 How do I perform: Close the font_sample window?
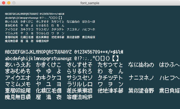coord(3,3)
